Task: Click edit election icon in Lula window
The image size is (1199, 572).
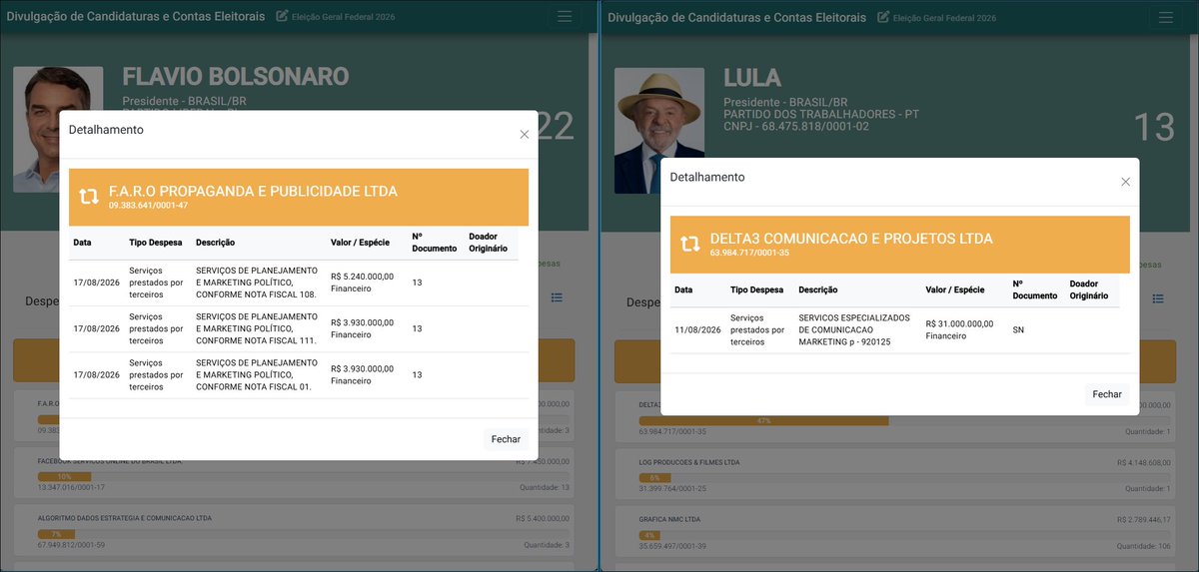Action: [883, 17]
